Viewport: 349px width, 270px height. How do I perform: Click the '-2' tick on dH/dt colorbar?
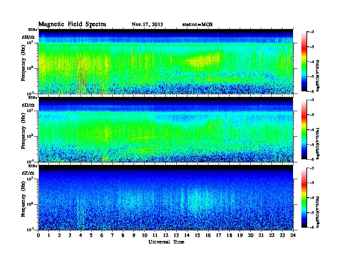point(312,32)
